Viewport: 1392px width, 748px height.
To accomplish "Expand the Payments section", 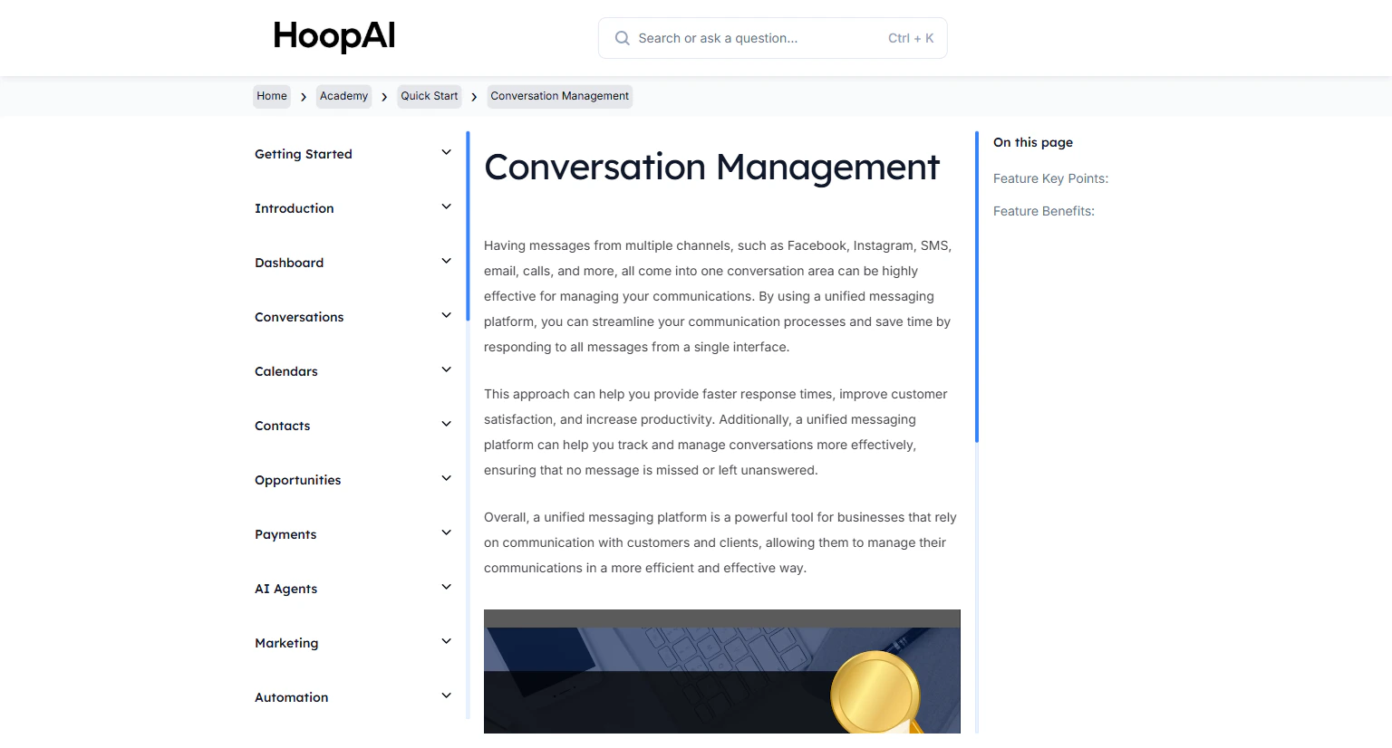I will (x=445, y=532).
